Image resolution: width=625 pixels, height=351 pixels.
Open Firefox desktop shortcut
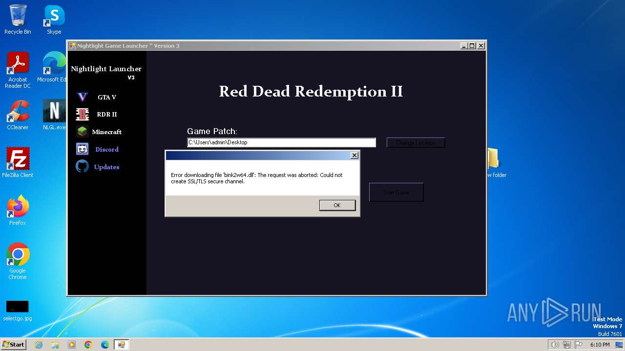18,210
